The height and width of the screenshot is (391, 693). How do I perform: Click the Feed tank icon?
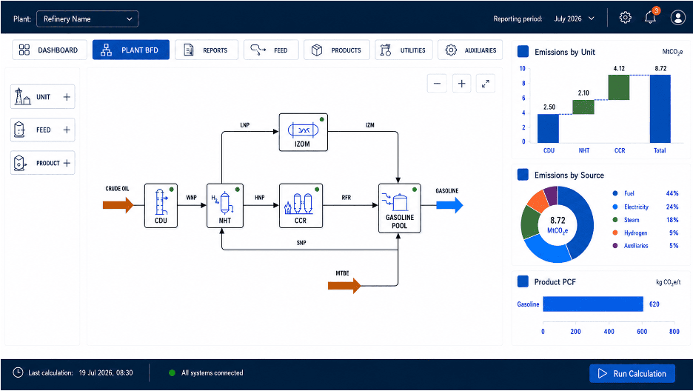[x=19, y=130]
